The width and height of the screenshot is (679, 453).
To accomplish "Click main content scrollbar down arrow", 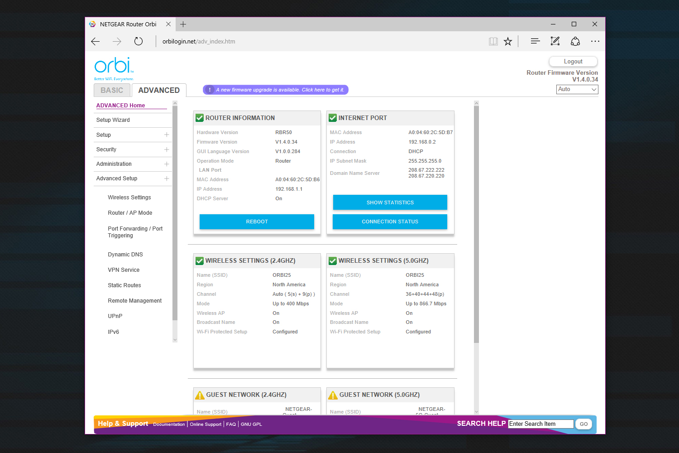I will [476, 412].
